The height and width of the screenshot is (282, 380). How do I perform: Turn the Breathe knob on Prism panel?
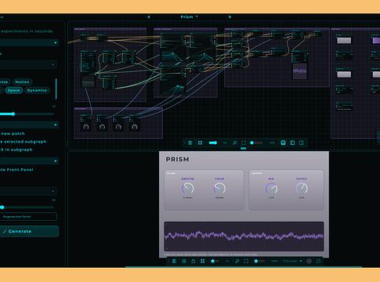(187, 188)
